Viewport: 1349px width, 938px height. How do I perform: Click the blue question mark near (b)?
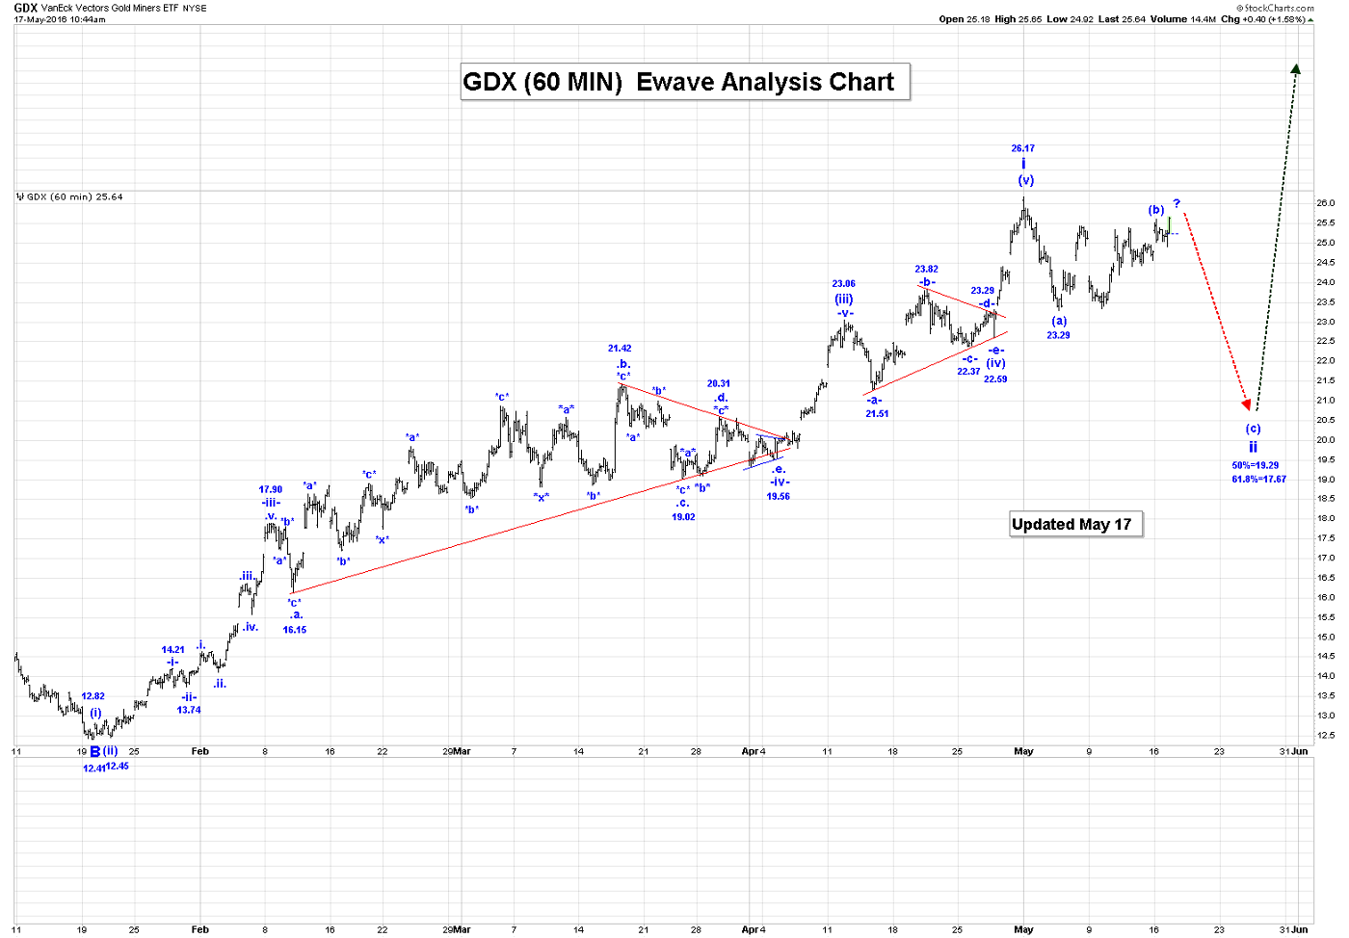point(1177,204)
